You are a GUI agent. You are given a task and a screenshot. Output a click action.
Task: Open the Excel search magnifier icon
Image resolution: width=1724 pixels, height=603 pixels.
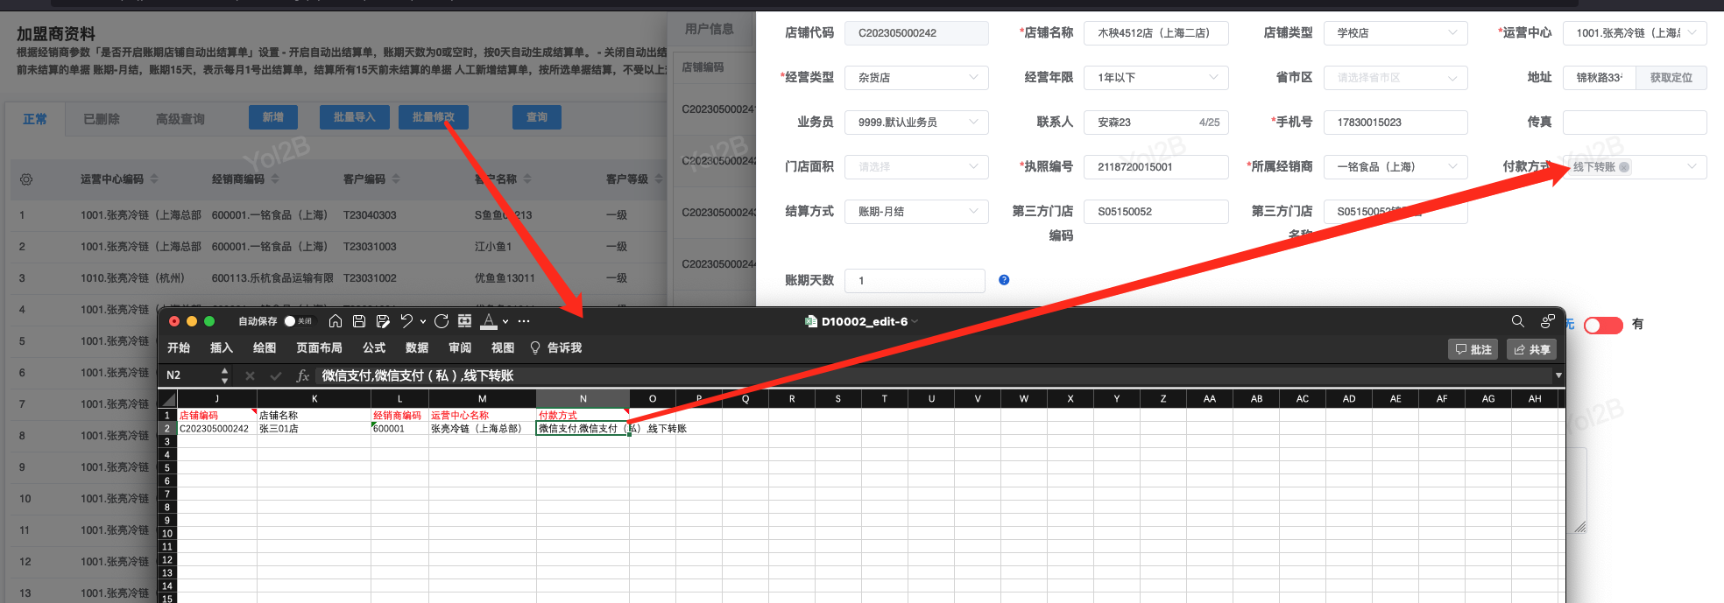[x=1518, y=321]
